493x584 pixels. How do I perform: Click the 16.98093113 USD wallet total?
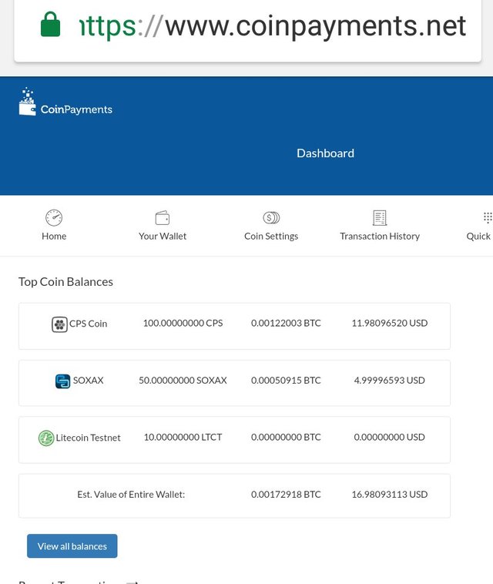(x=390, y=494)
